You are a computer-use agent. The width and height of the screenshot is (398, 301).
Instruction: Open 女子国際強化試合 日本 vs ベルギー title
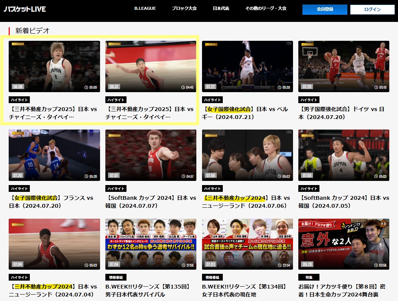(245, 113)
